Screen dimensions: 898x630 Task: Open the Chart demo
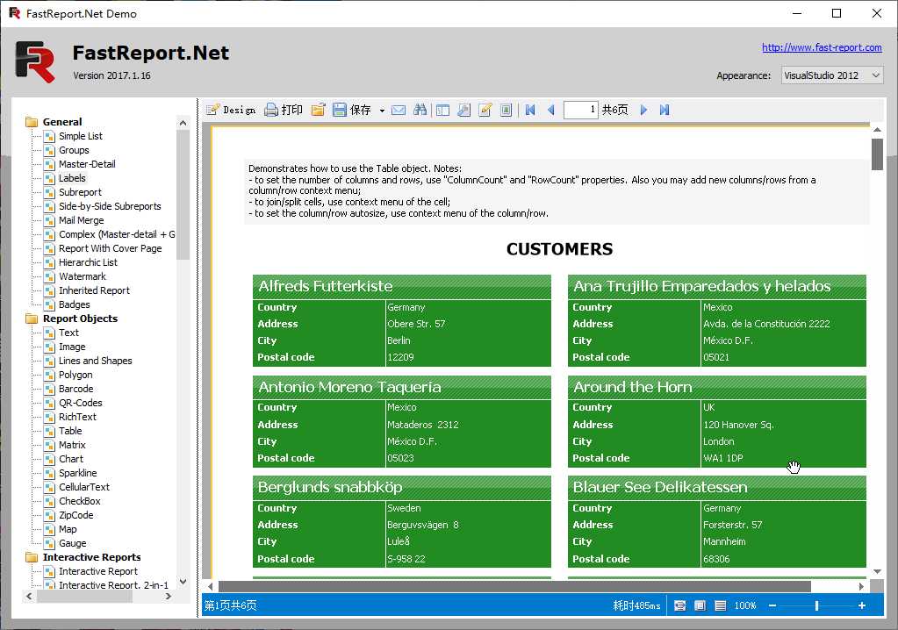(x=71, y=459)
